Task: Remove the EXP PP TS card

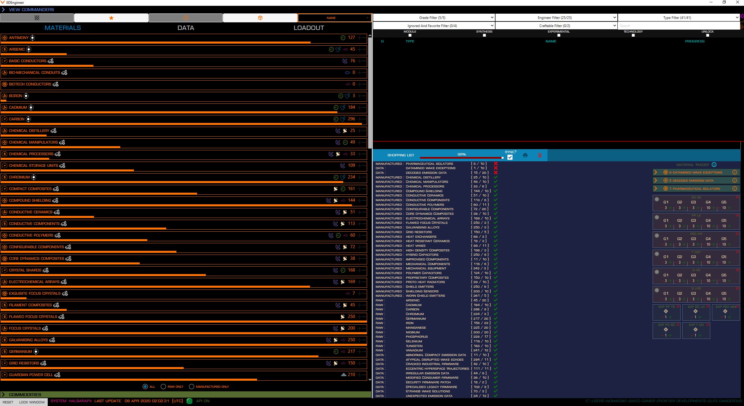Action: tap(678, 307)
